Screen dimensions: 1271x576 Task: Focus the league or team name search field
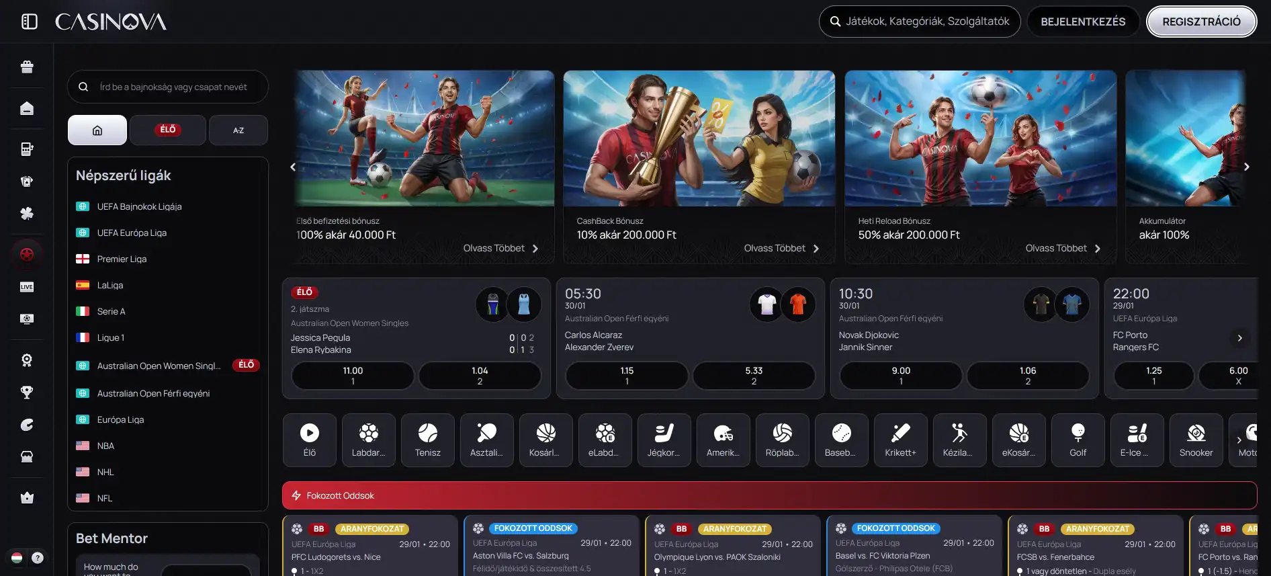(168, 87)
